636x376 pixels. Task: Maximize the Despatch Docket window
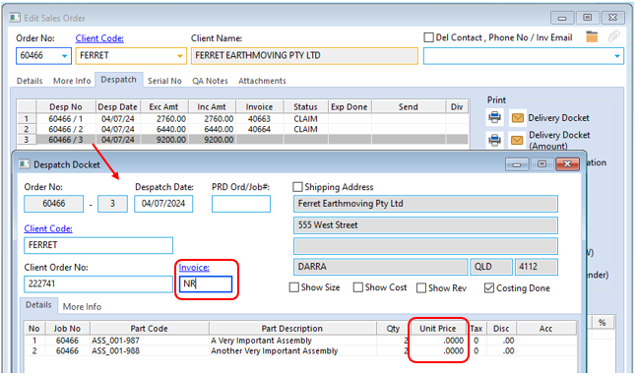pyautogui.click(x=541, y=163)
